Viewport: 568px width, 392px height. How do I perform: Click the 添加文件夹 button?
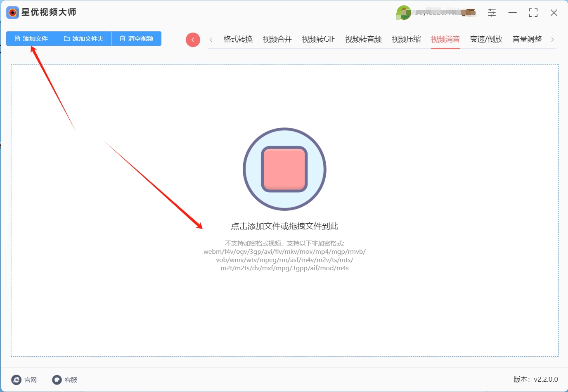[84, 39]
